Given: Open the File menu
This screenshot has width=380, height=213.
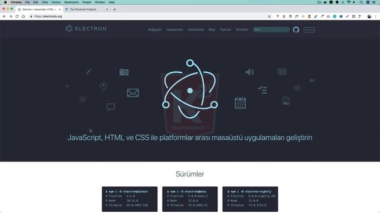Looking at the screenshot, I should click(27, 2).
